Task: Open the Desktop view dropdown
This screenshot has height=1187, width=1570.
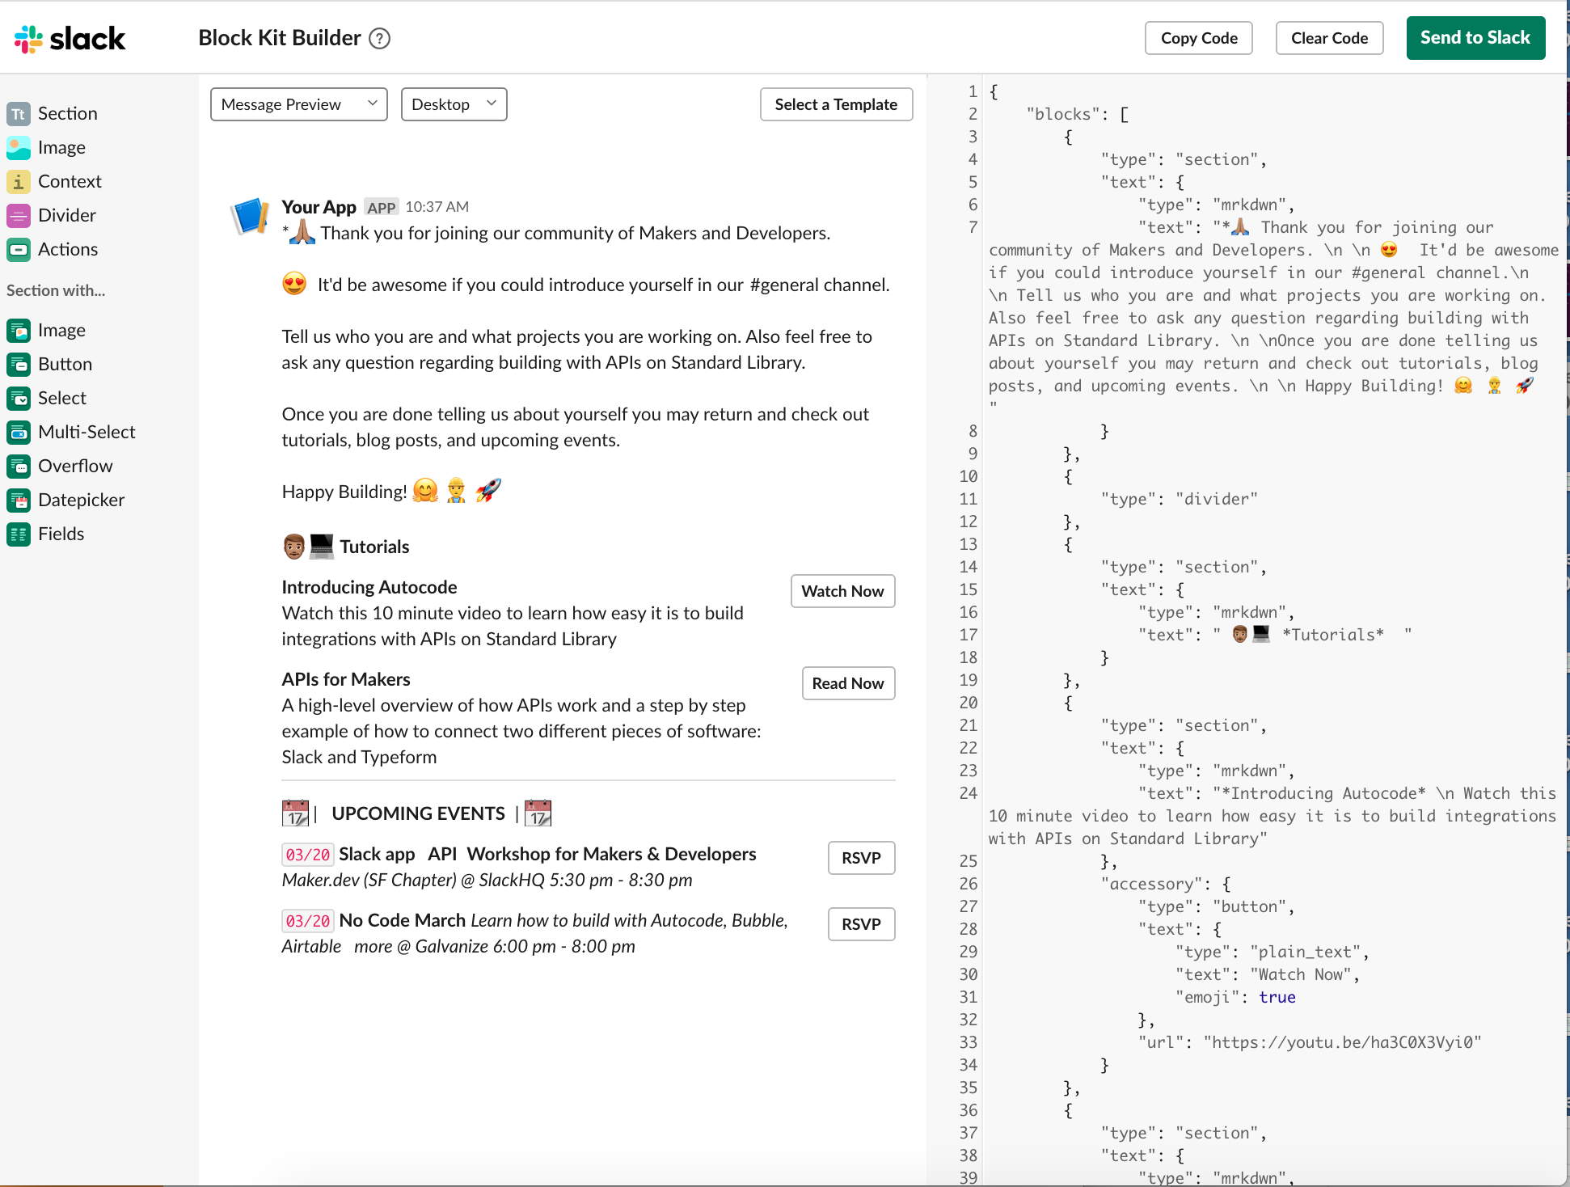Action: point(454,104)
